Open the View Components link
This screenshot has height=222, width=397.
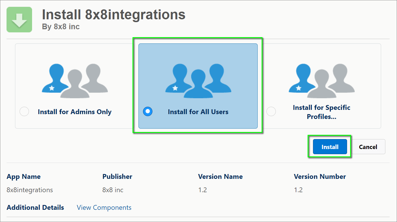pos(104,208)
